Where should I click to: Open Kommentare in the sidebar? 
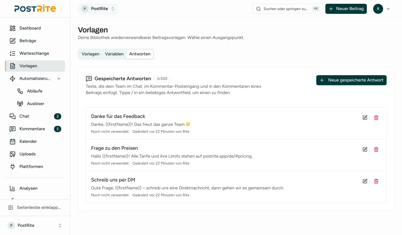pos(35,129)
